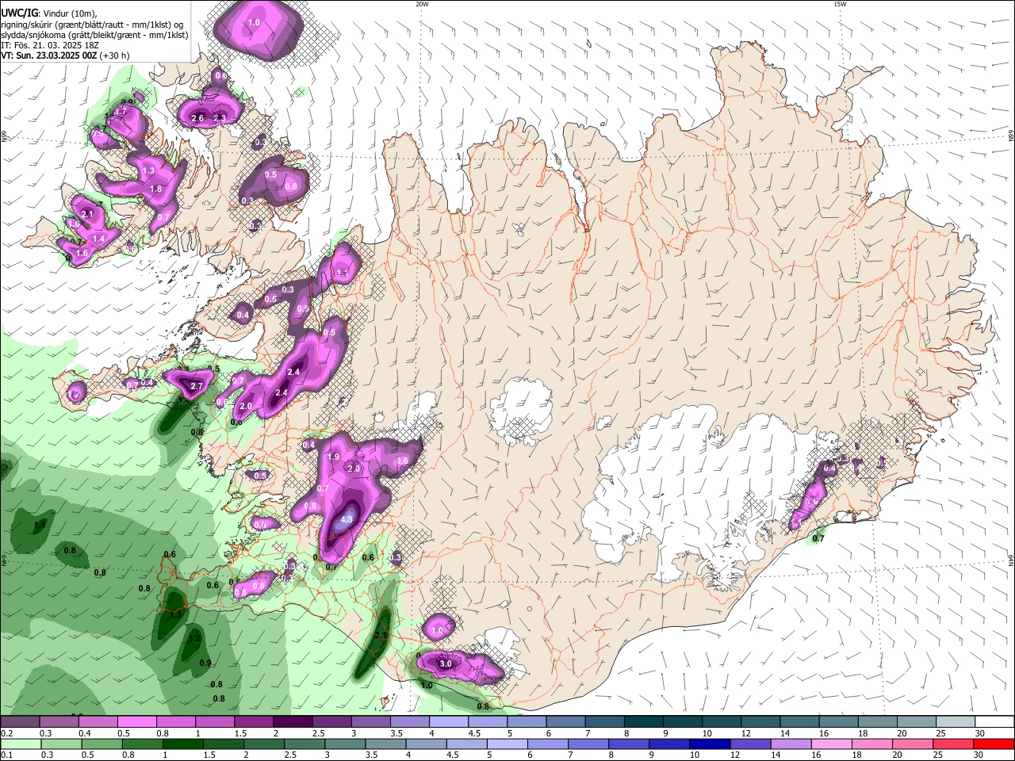Click the "VT: Sun. 23.03.2025 00Z" valid time
Screen dimensions: 1015x761
(x=49, y=55)
